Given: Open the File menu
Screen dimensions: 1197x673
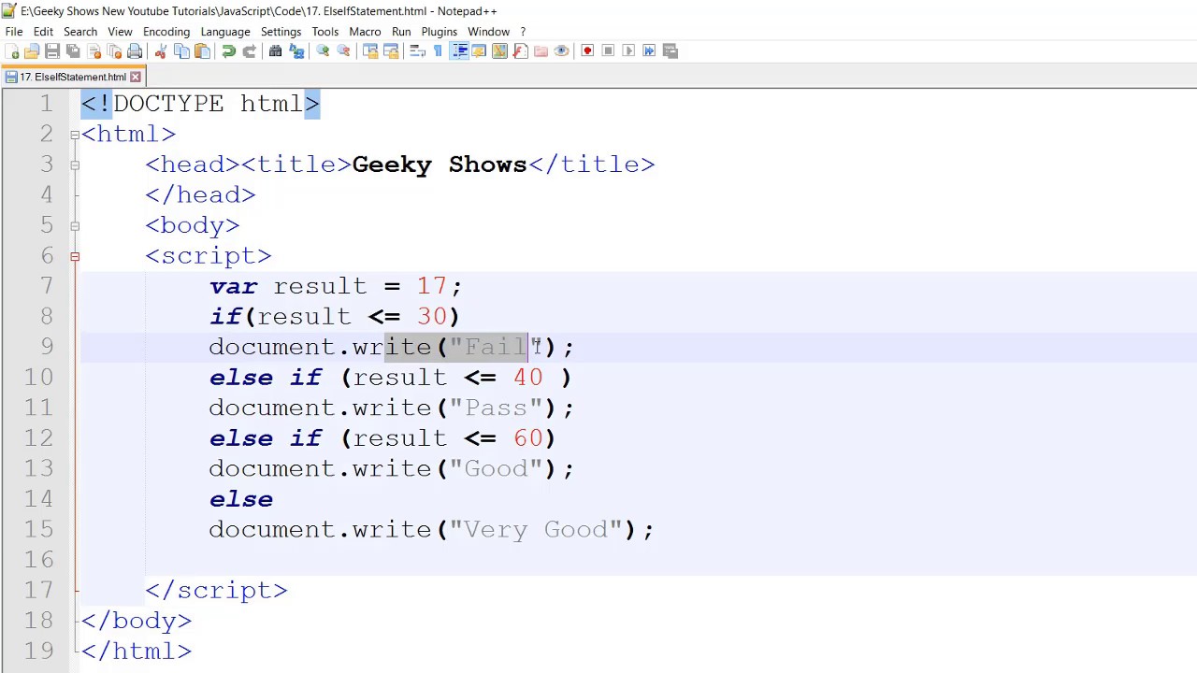Looking at the screenshot, I should pos(14,31).
